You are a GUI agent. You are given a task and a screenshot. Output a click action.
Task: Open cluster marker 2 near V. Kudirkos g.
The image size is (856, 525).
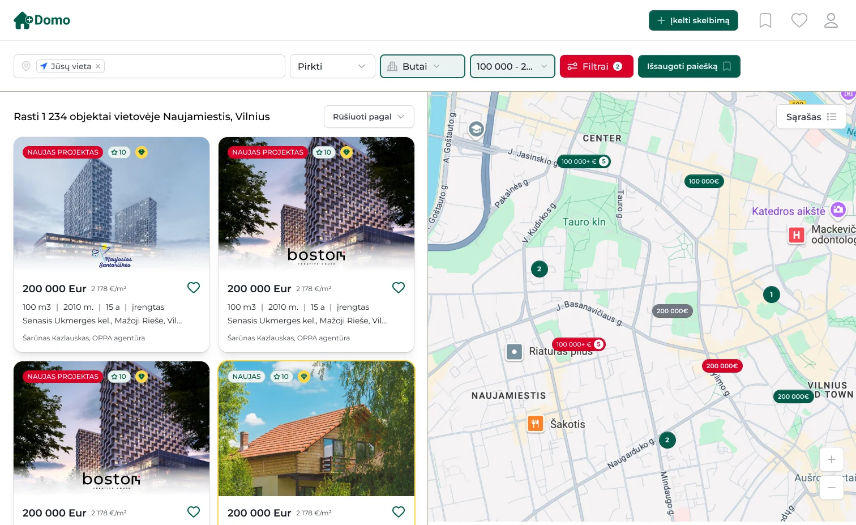(x=539, y=269)
